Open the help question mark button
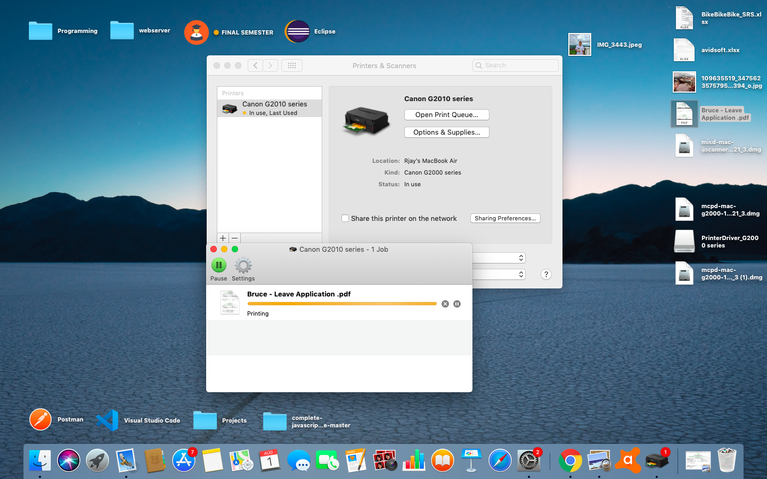The width and height of the screenshot is (767, 479). click(546, 275)
